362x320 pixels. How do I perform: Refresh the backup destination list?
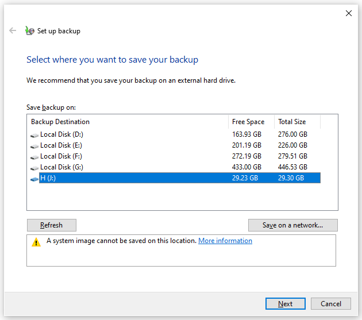point(52,225)
